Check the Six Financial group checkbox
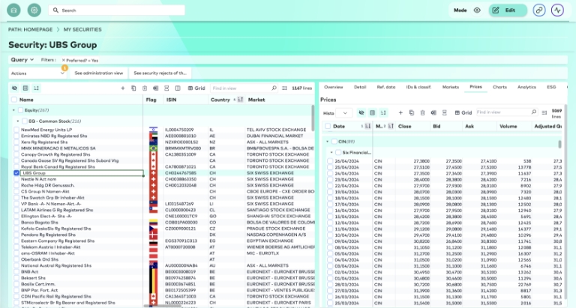Viewport: 576px width, 308px height. (x=338, y=152)
